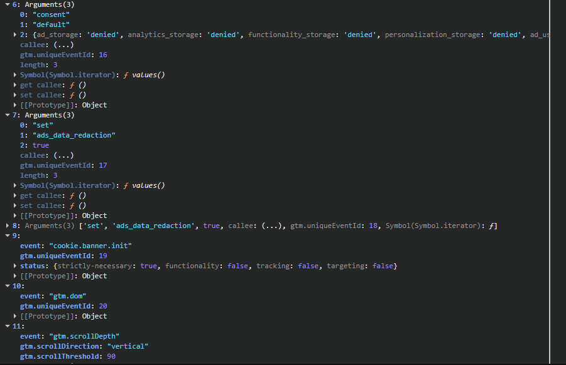The image size is (566, 365).
Task: Collapse entry 9 cookie.banner.init object
Action: click(7, 236)
